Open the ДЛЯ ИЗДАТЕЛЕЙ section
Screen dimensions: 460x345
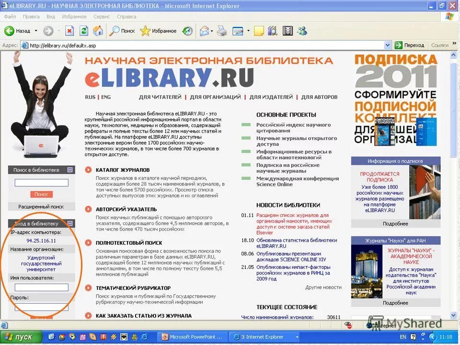click(x=271, y=97)
